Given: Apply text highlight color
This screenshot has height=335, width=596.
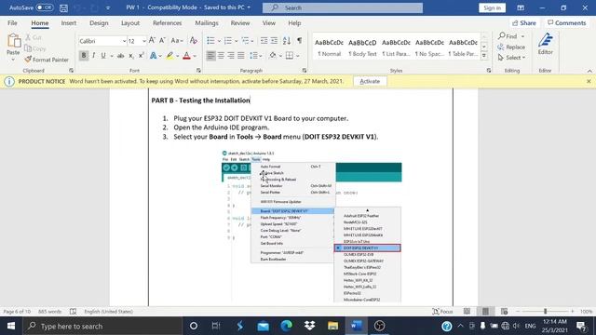Looking at the screenshot, I should pyautogui.click(x=169, y=56).
